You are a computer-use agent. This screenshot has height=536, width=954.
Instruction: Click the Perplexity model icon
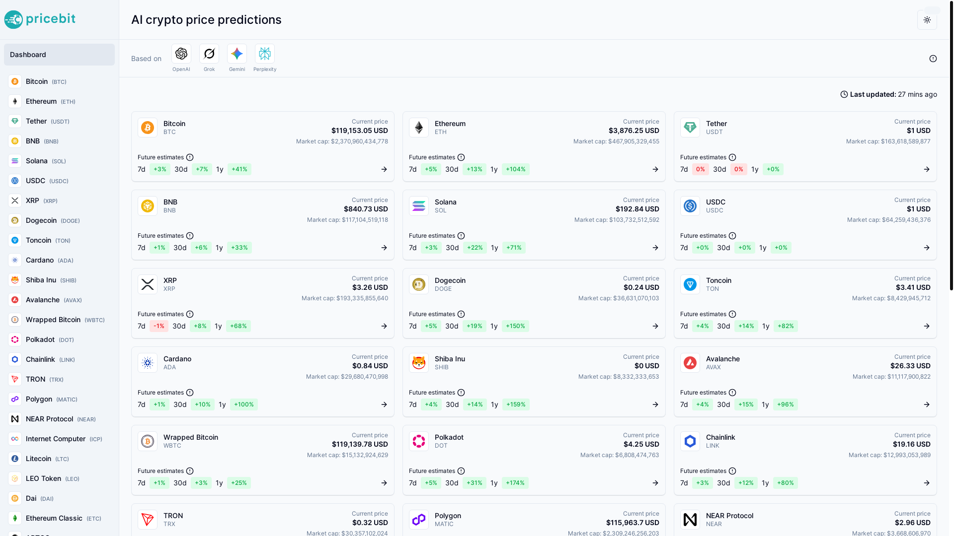265,54
